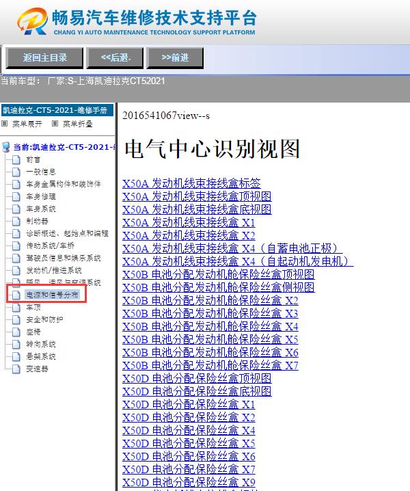Open the 转向系统 tree item
This screenshot has width=410, height=491.
[x=41, y=344]
